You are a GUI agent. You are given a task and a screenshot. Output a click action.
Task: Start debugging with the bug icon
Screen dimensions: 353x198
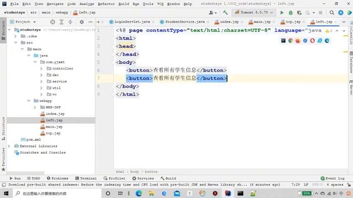(291, 13)
